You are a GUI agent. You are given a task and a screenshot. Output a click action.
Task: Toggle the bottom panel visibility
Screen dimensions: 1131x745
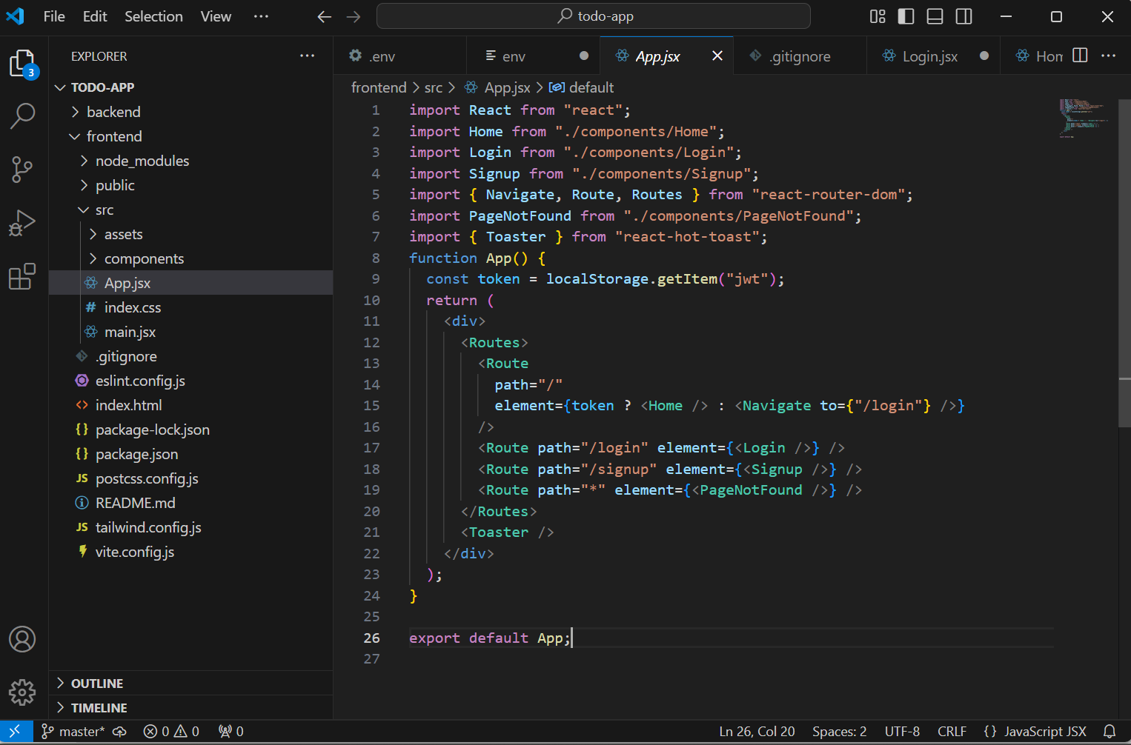[934, 16]
